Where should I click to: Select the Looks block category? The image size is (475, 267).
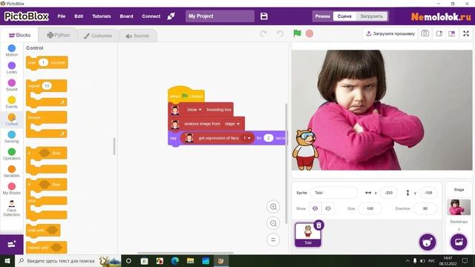pos(12,67)
